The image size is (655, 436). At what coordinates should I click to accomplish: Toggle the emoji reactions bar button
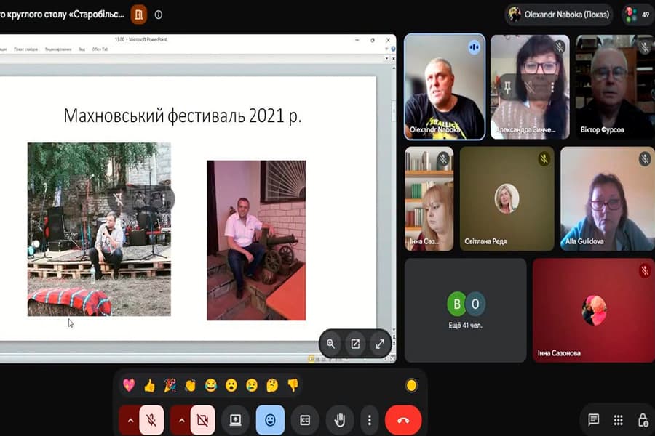(x=270, y=420)
